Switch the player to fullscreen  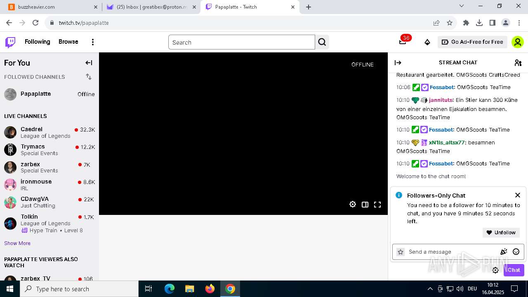pos(377,205)
